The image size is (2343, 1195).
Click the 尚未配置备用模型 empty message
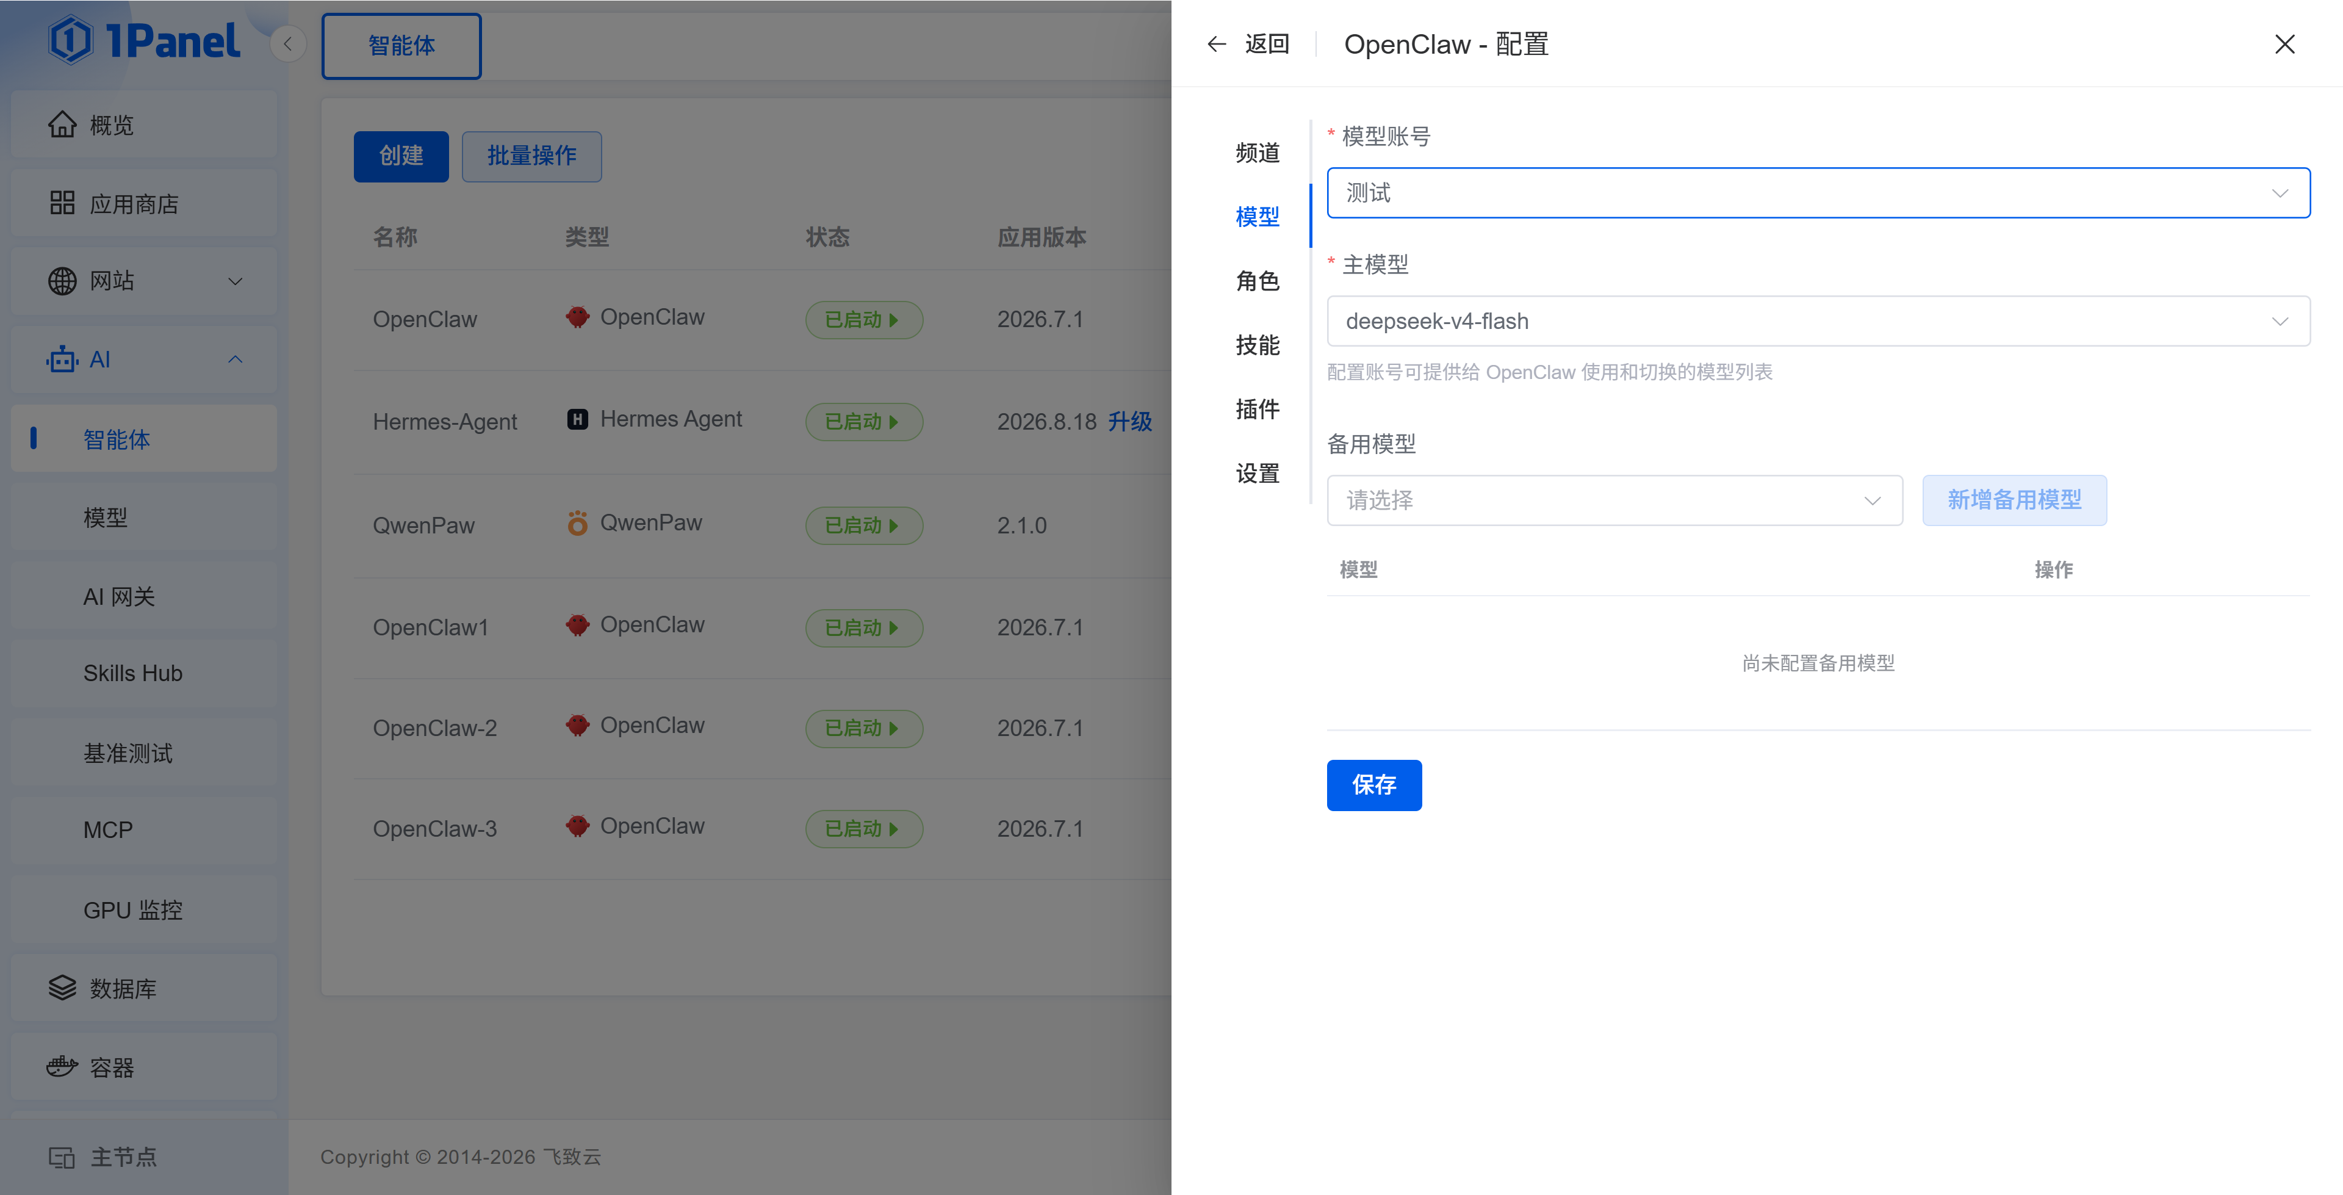[x=1818, y=663]
